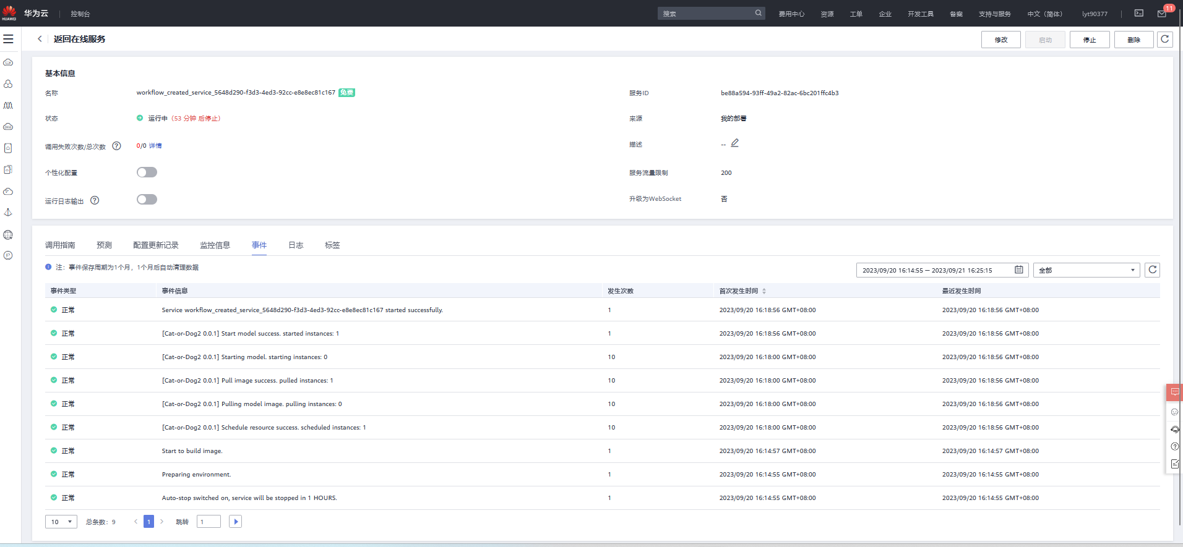Go back using the left arrow icon
This screenshot has width=1183, height=547.
pyautogui.click(x=40, y=39)
